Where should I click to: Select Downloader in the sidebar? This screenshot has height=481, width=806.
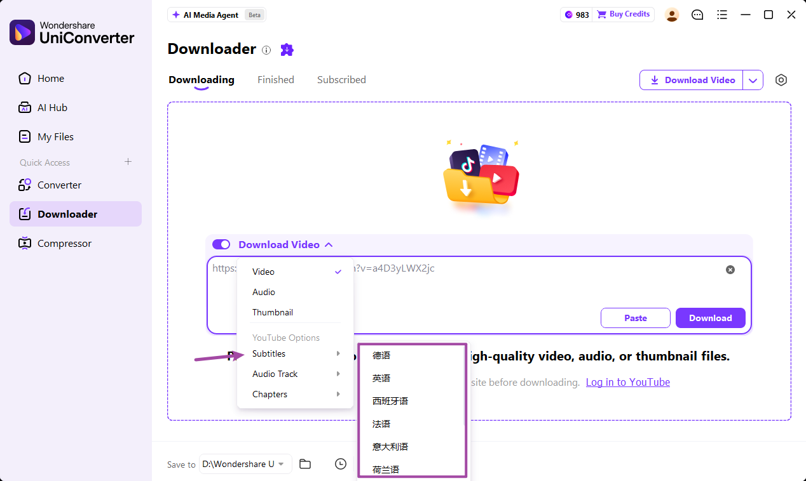(76, 214)
